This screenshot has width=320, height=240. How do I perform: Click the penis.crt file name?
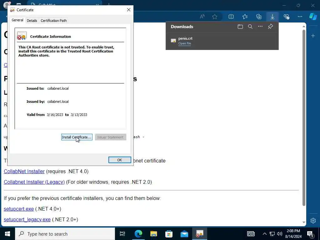pyautogui.click(x=185, y=38)
